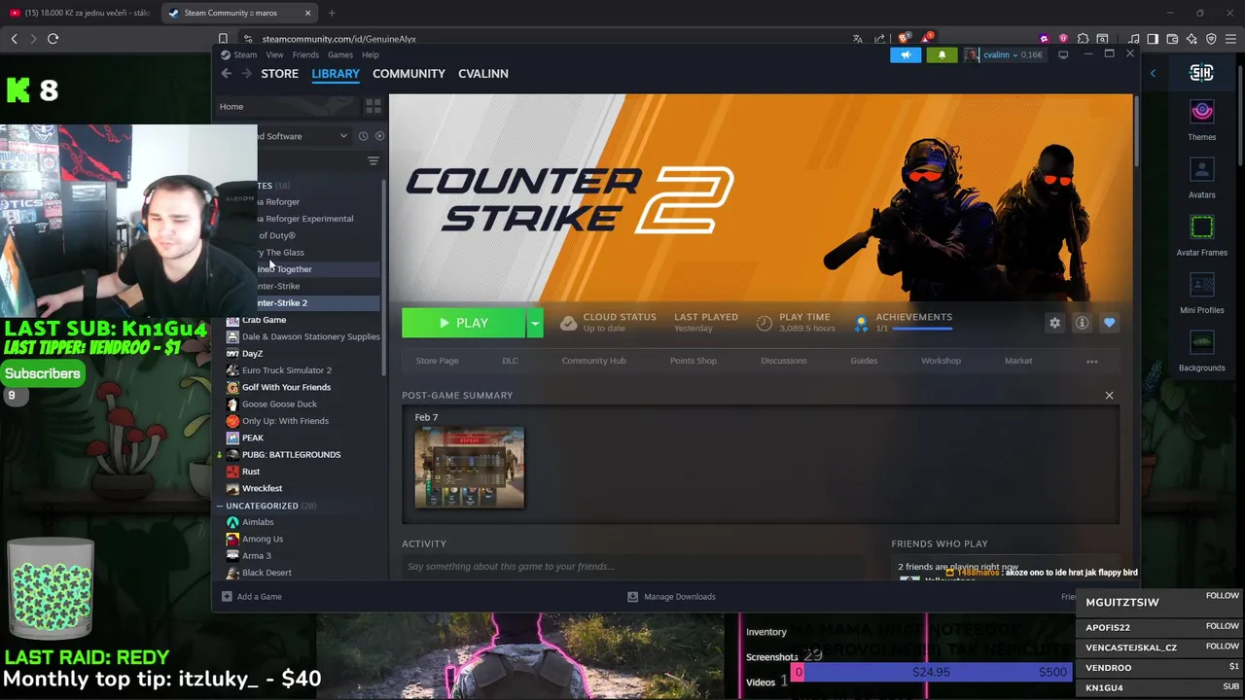
Task: Open the more links ellipsis menu
Action: 1091,362
